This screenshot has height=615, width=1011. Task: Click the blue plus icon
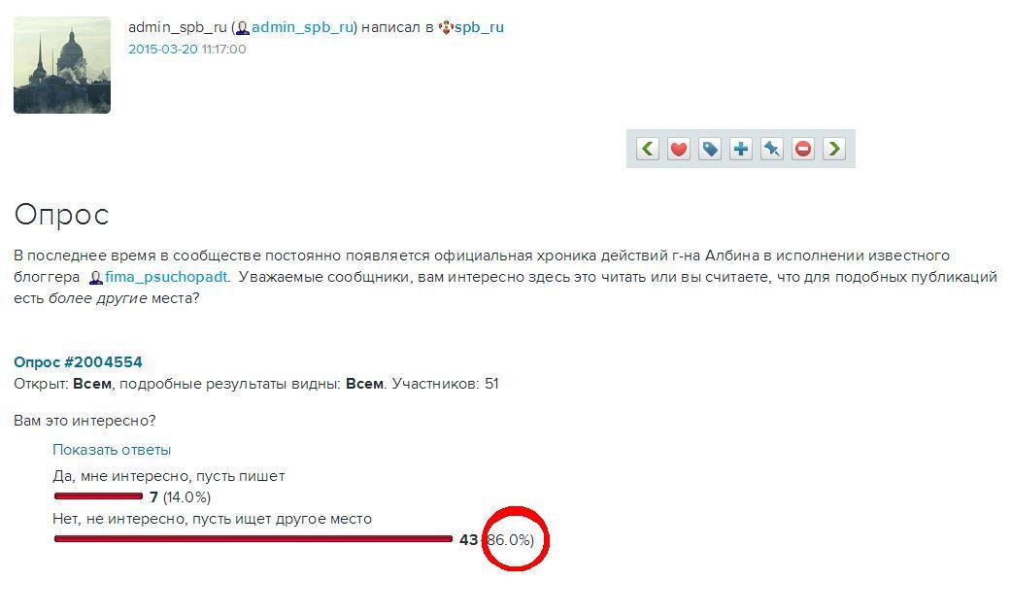tap(741, 149)
